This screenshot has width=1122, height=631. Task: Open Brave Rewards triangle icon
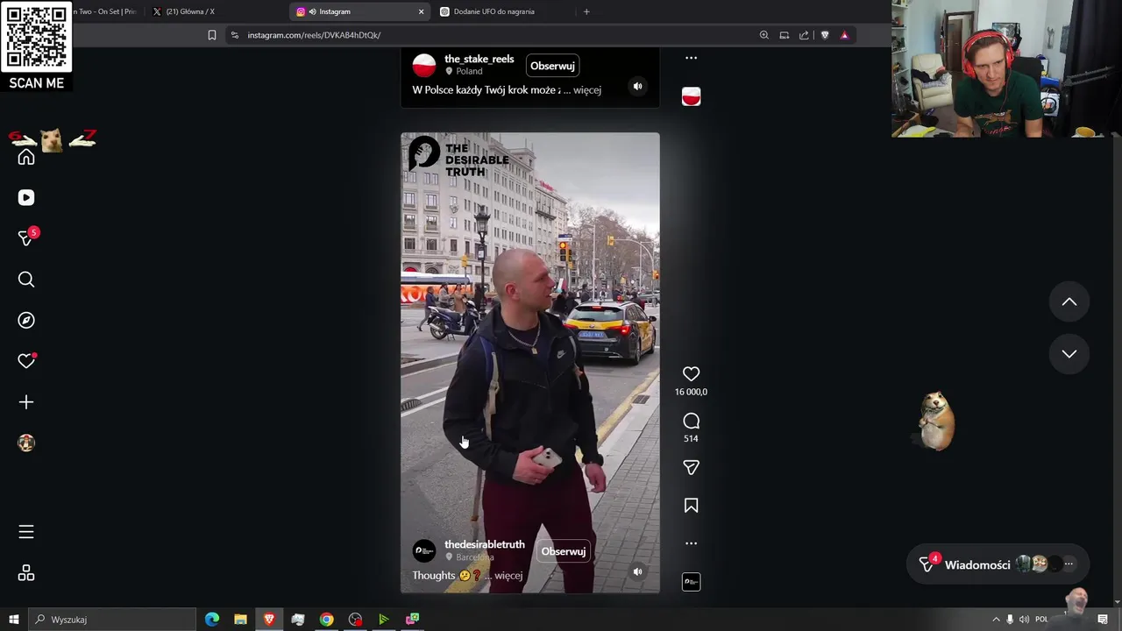(844, 35)
